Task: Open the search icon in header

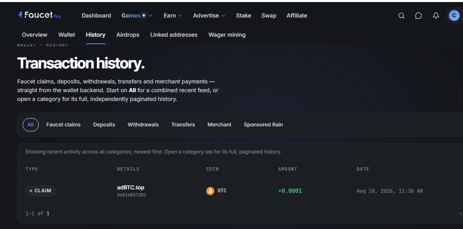Action: click(401, 15)
